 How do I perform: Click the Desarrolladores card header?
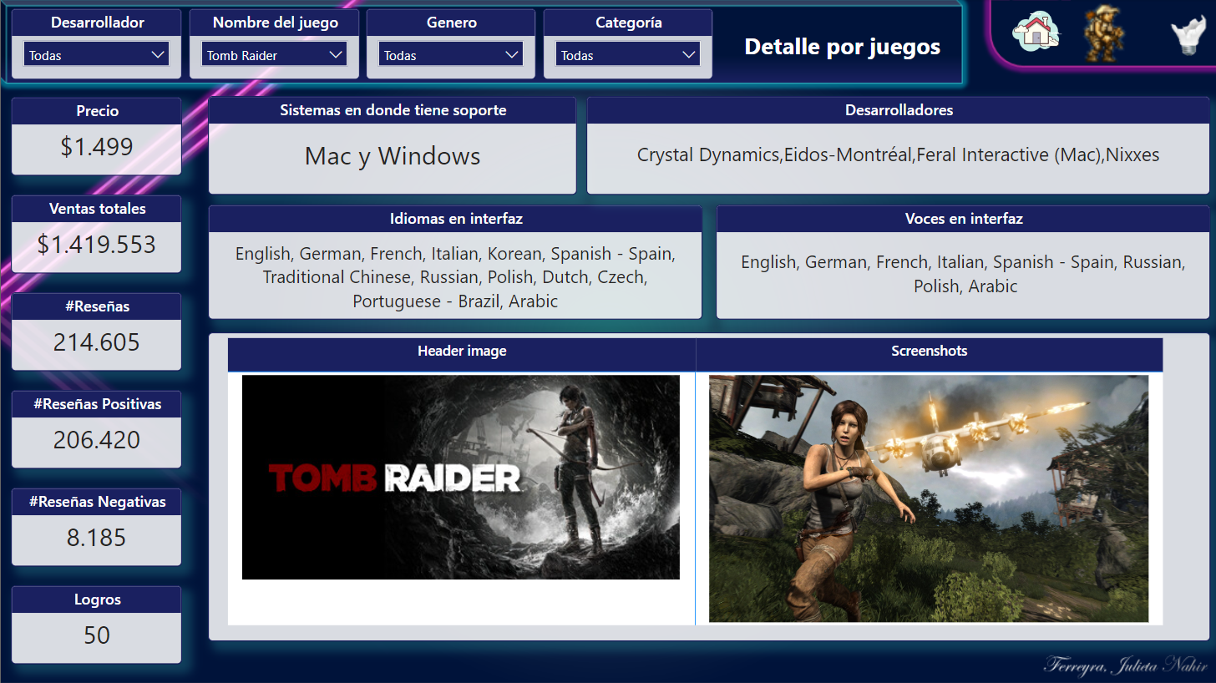point(899,110)
